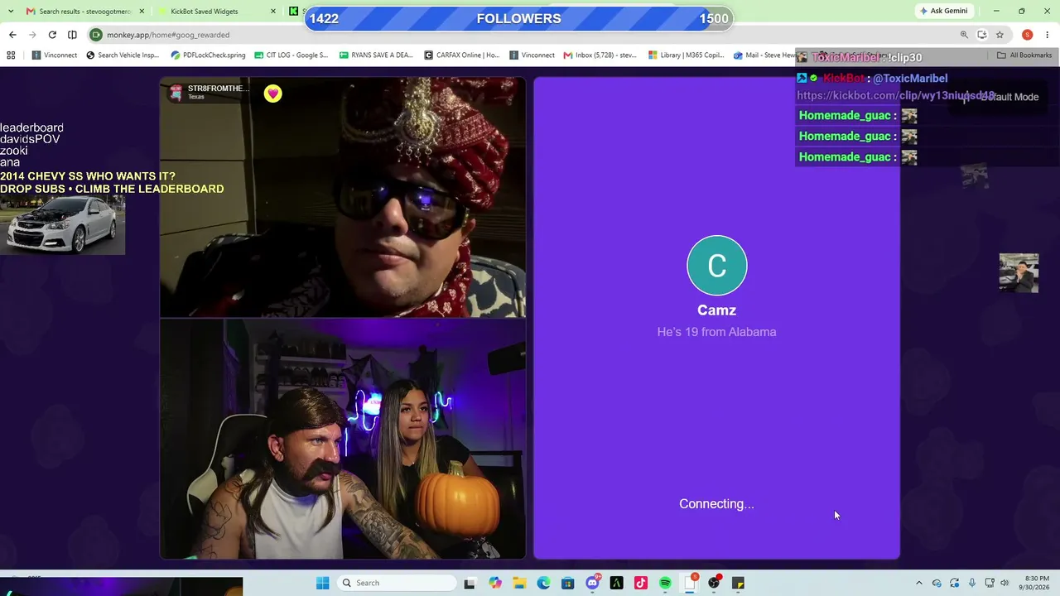The image size is (1060, 596).
Task: Open the volume speaker tray icon
Action: tap(1005, 583)
